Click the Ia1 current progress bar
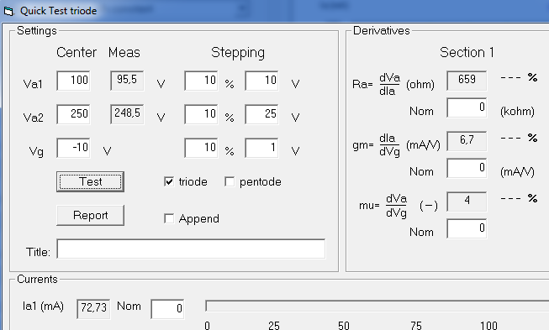Viewport: 549px width, 330px height. (x=377, y=306)
